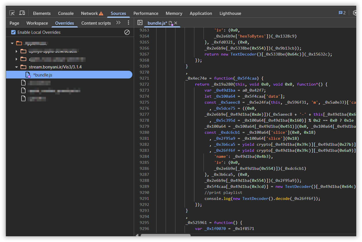Open the messages counter showing 2 issues
362x242 pixels.
click(x=342, y=13)
